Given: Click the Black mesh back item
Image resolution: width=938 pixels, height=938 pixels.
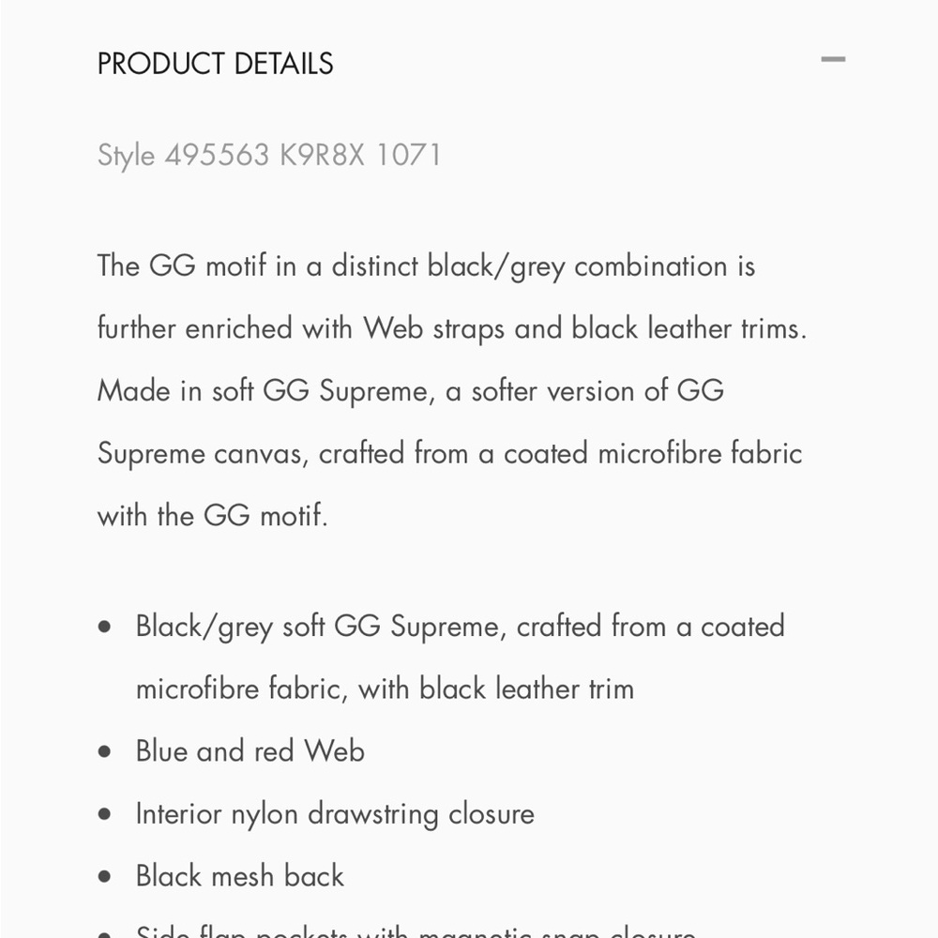Looking at the screenshot, I should coord(240,876).
